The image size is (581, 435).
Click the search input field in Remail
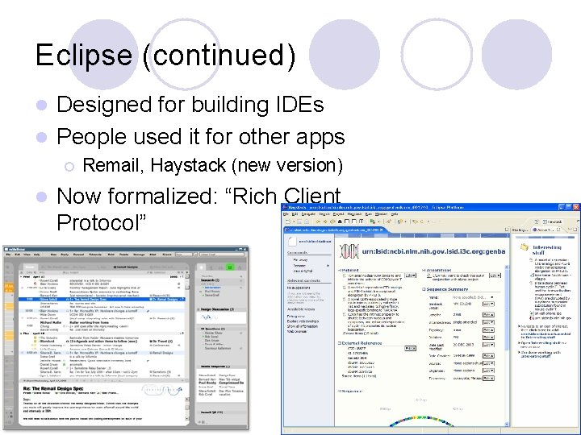(184, 255)
